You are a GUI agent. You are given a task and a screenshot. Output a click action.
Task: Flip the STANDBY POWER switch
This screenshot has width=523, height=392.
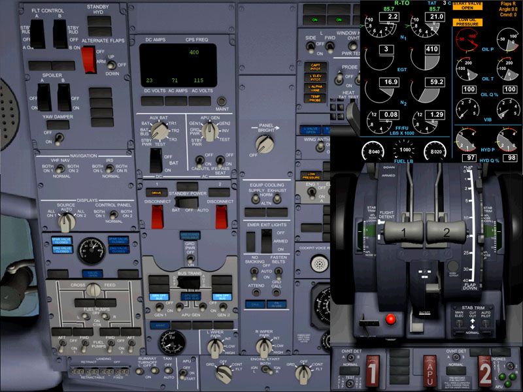187,203
